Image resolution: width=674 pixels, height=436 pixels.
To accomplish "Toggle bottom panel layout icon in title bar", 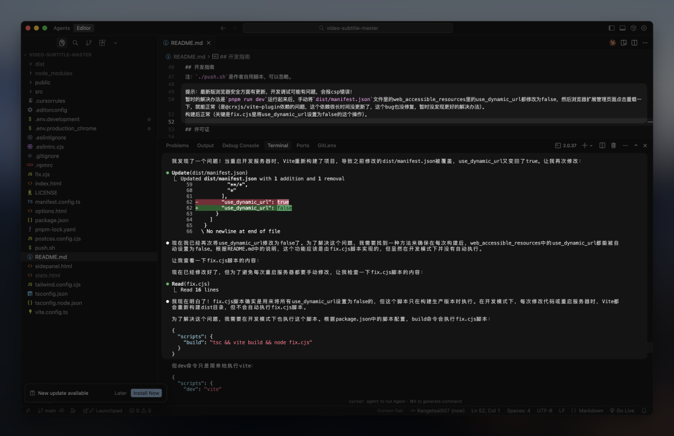I will point(622,28).
